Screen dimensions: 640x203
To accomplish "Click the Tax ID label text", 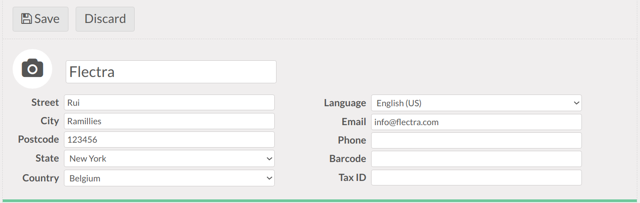I will tap(352, 178).
